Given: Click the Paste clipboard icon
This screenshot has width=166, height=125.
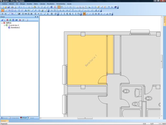Looking at the screenshot, I should click(x=35, y=7).
